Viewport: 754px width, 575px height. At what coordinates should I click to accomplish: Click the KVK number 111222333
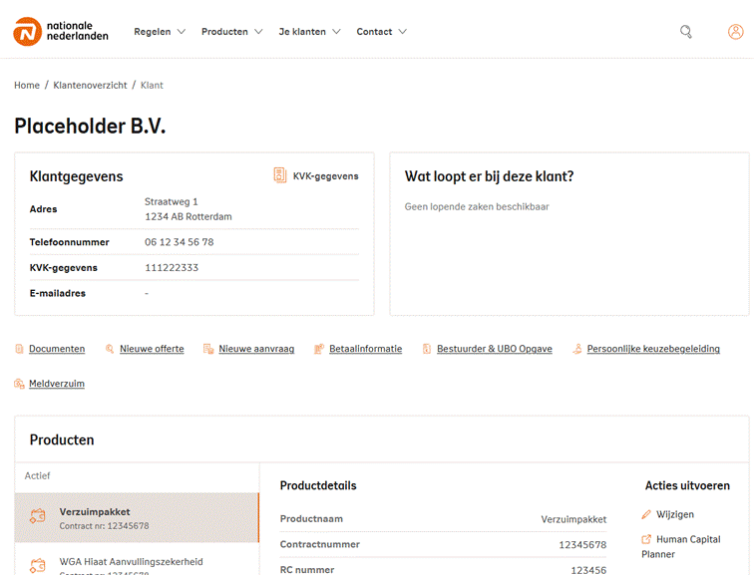tap(172, 267)
